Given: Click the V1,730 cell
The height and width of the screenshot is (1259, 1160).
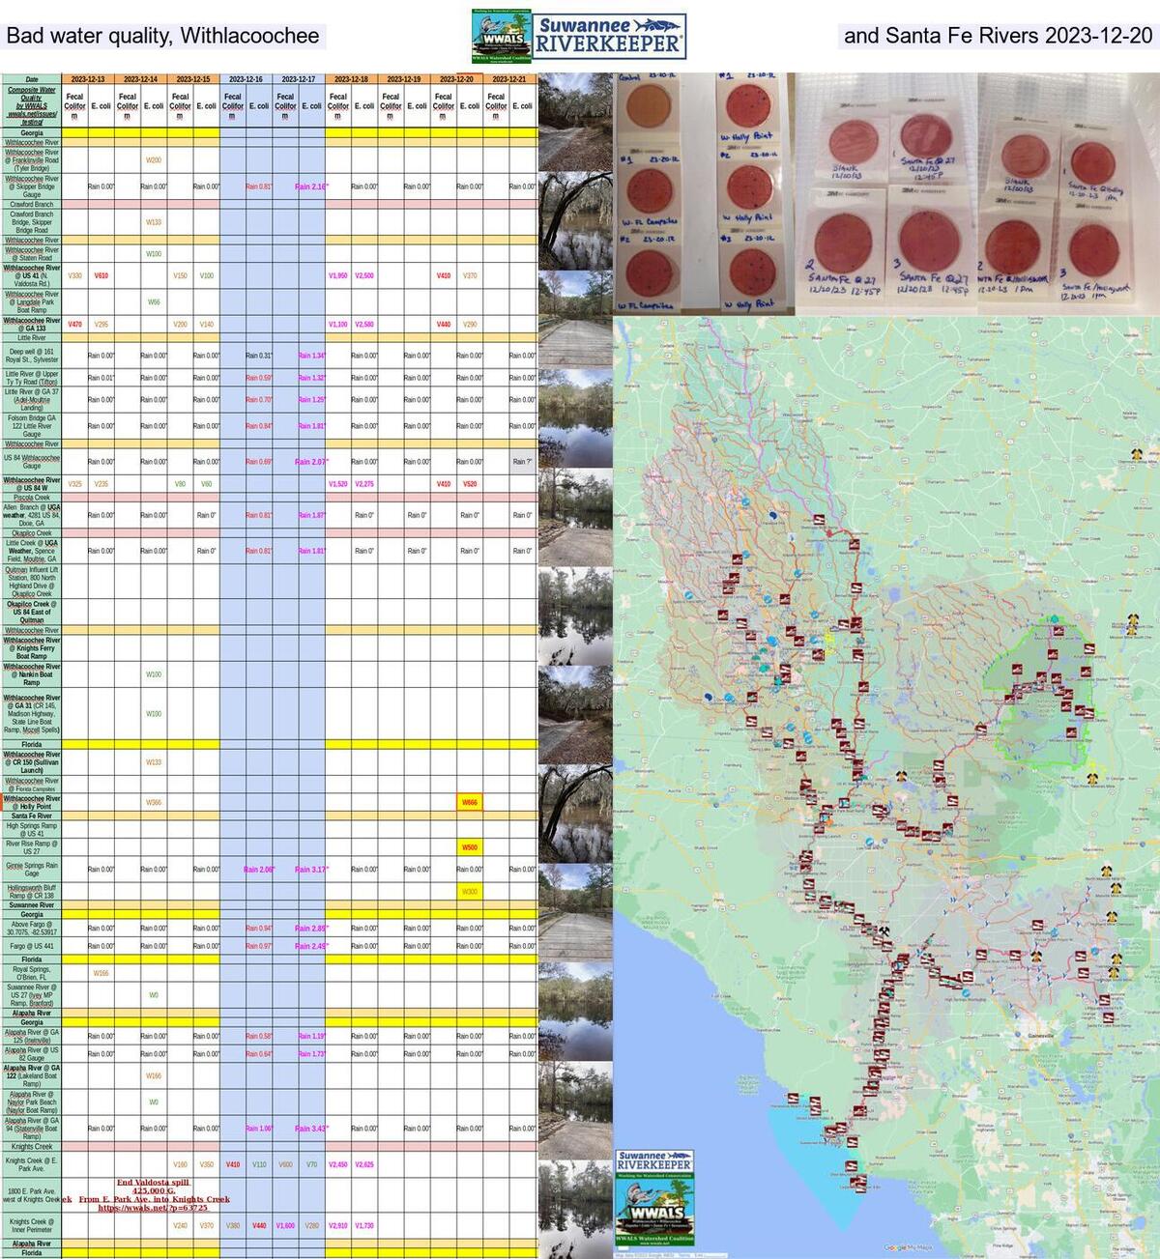Looking at the screenshot, I should [364, 1225].
